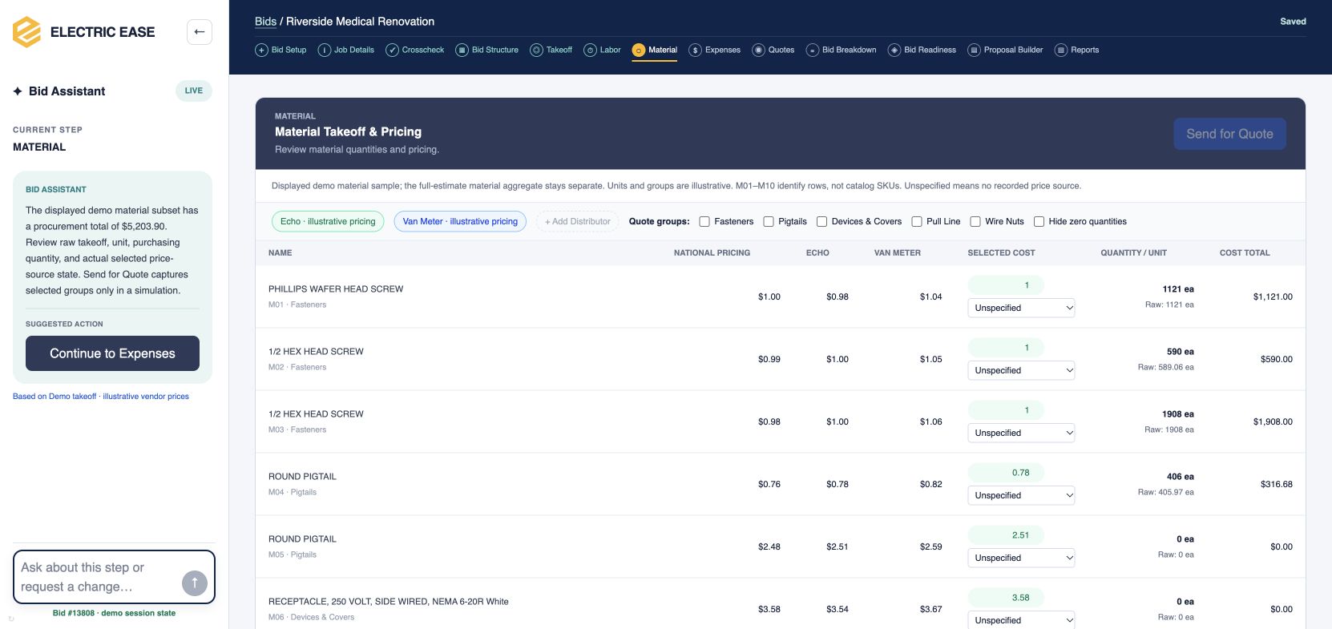Viewport: 1332px width, 629px height.
Task: Open price source dropdown for M04 Round Pigtail
Action: click(1021, 495)
